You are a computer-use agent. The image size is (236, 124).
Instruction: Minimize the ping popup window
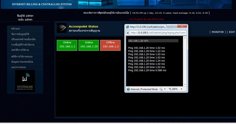pyautogui.click(x=169, y=26)
